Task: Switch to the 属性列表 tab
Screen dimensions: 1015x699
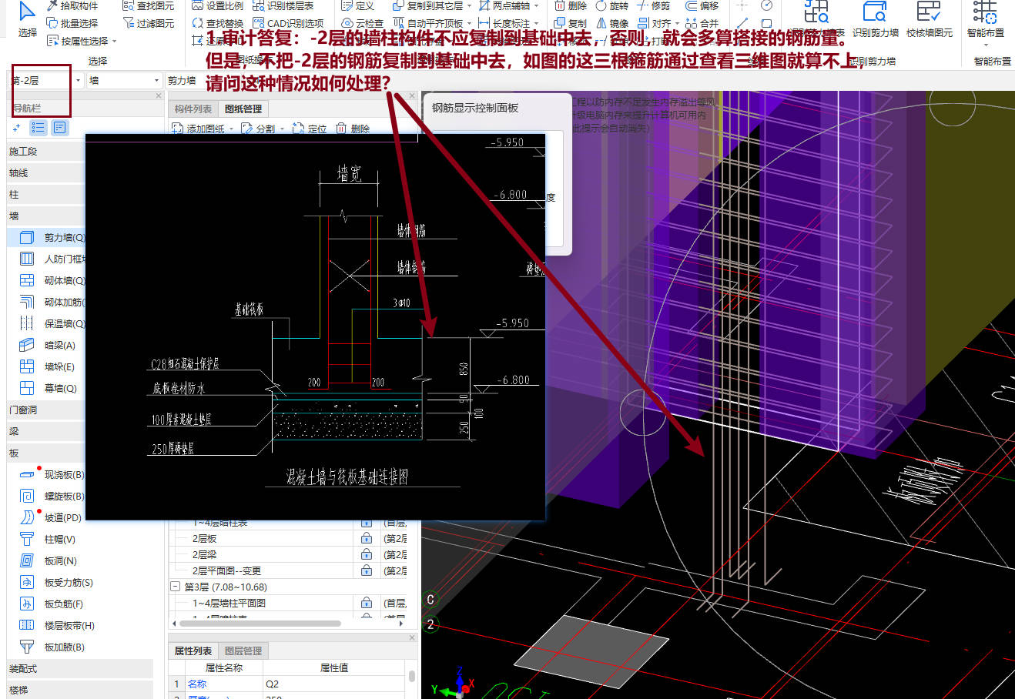Action: click(193, 651)
